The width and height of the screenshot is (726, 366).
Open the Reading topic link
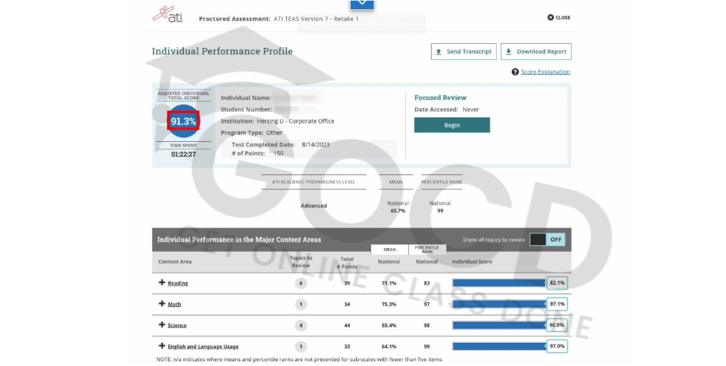coord(178,283)
